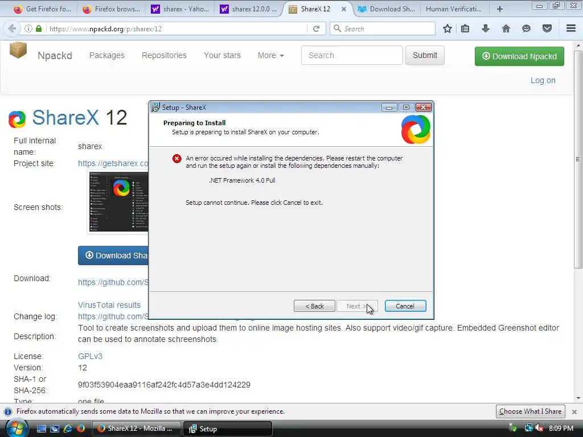Viewport: 583px width, 437px height.
Task: Click the Back button in the setup dialog
Action: point(314,306)
